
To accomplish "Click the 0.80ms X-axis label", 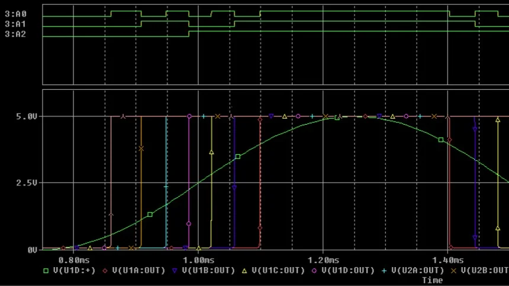I will click(x=74, y=260).
